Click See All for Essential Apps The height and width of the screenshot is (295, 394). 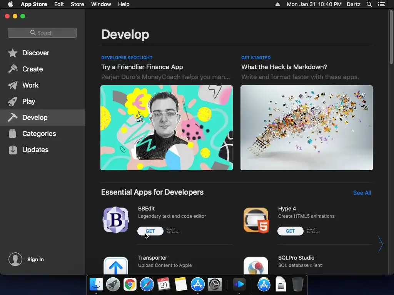[362, 193]
